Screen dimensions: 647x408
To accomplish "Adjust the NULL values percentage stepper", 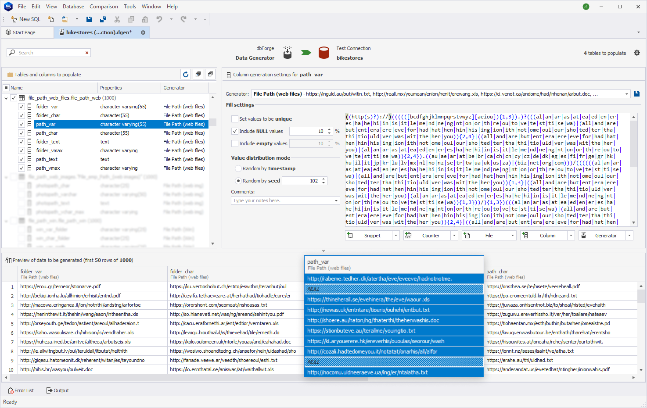I will 329,131.
